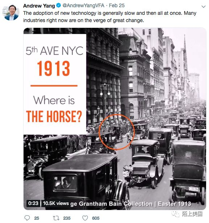Click the tweet body text
The height and width of the screenshot is (223, 209).
pyautogui.click(x=110, y=17)
